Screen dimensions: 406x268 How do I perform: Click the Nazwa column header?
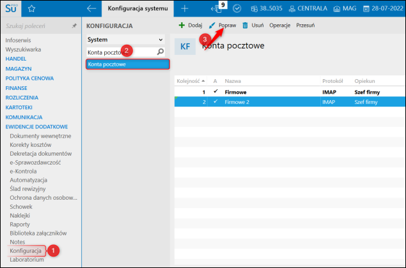click(233, 81)
